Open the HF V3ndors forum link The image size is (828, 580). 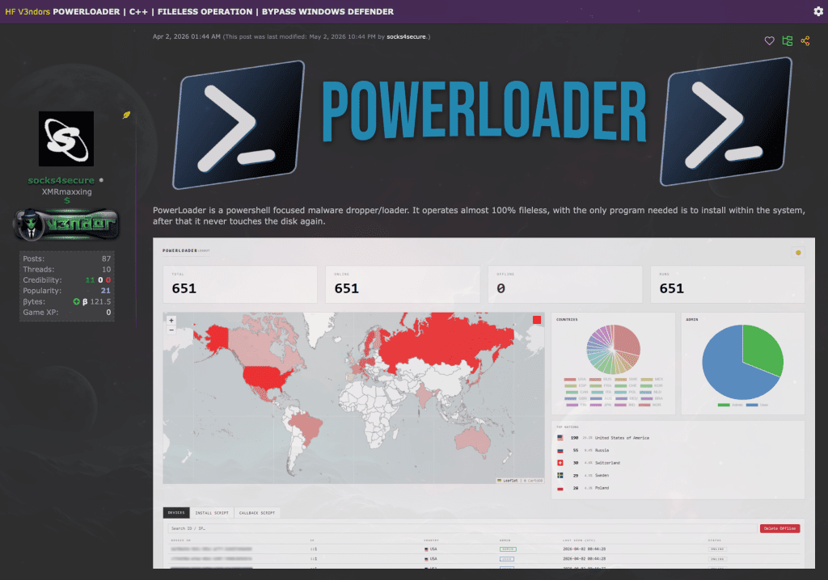tap(27, 11)
